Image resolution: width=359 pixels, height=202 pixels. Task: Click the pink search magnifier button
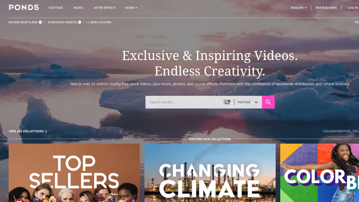[268, 102]
